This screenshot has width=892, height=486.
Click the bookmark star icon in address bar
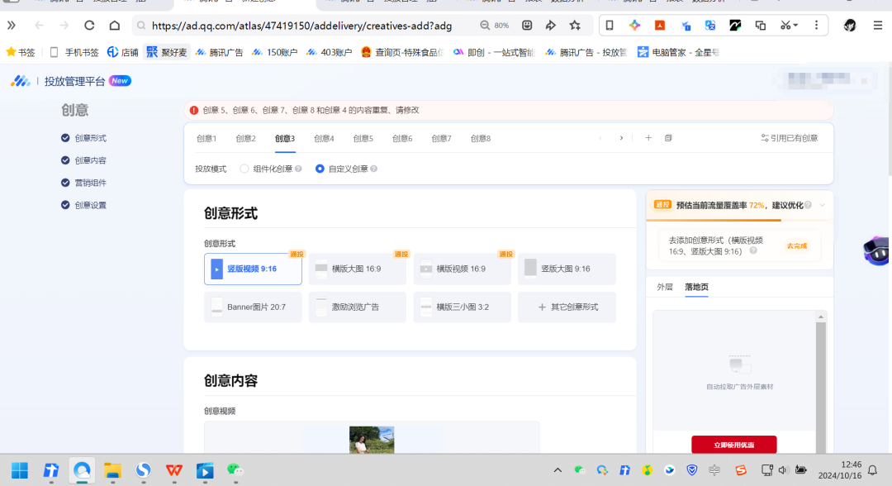pos(575,26)
